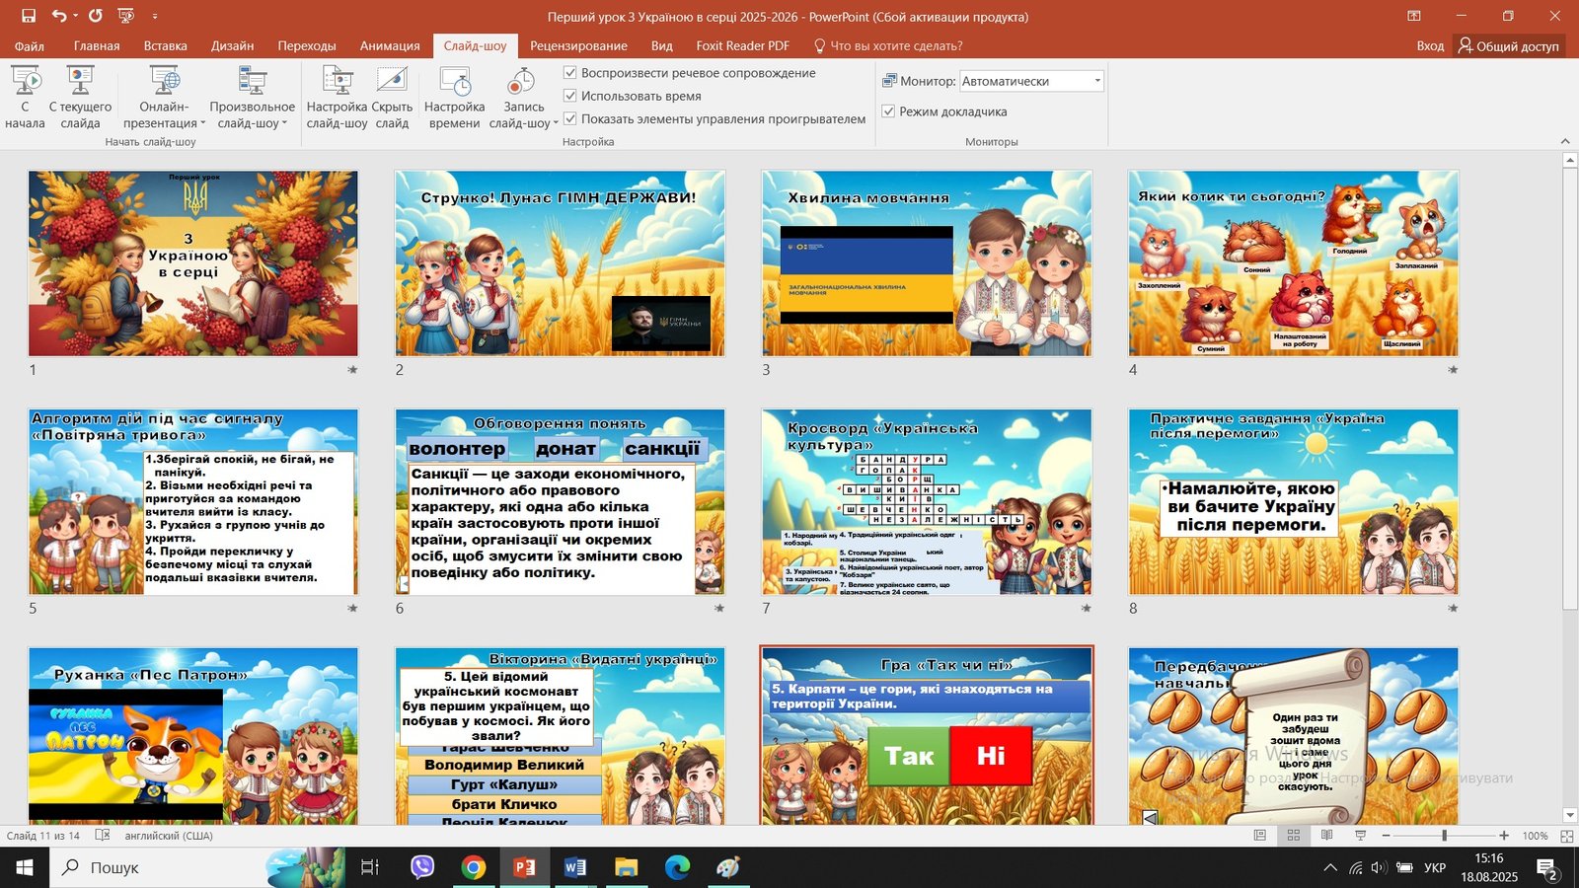
Task: Expand Запись слайд-шоу dropdown arrow
Action: [x=555, y=123]
